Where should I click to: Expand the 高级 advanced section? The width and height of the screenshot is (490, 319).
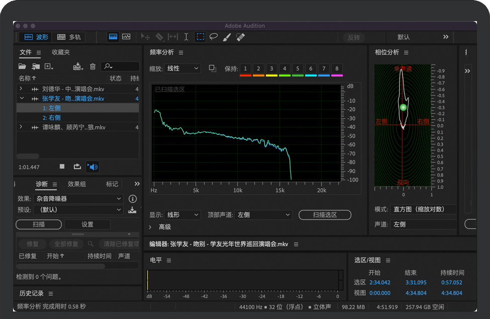pyautogui.click(x=151, y=227)
